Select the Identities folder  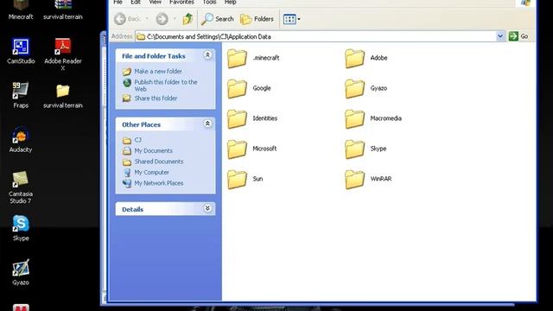click(x=252, y=118)
